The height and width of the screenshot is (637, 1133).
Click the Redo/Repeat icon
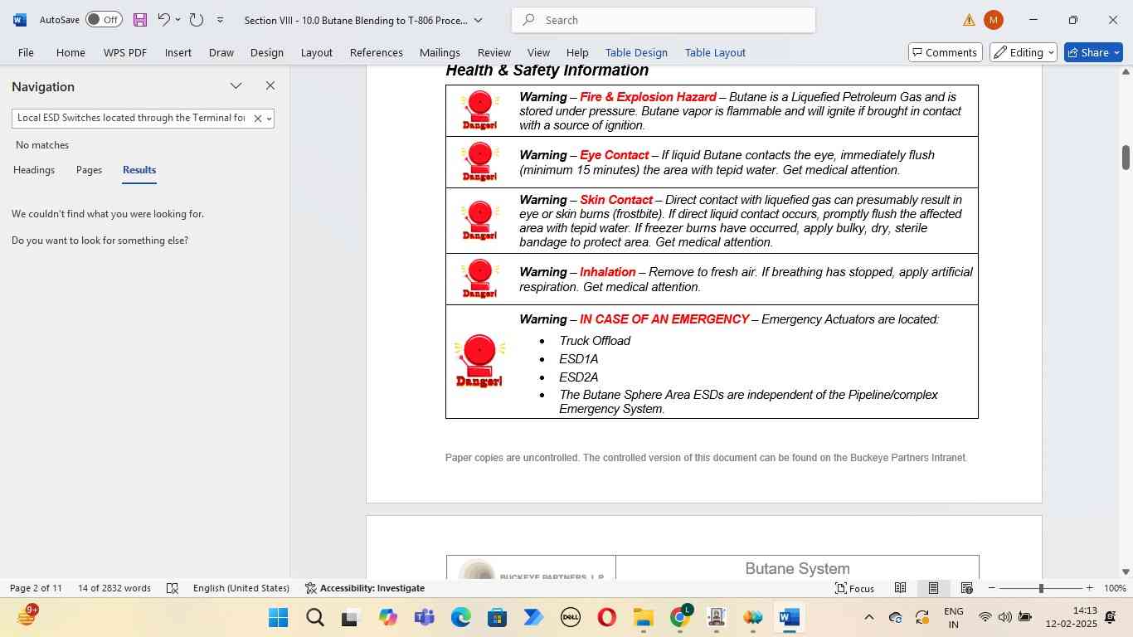pos(197,20)
